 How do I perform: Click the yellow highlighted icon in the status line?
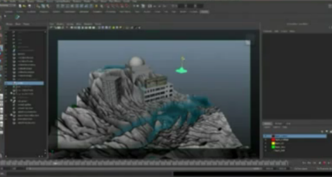coord(96,6)
